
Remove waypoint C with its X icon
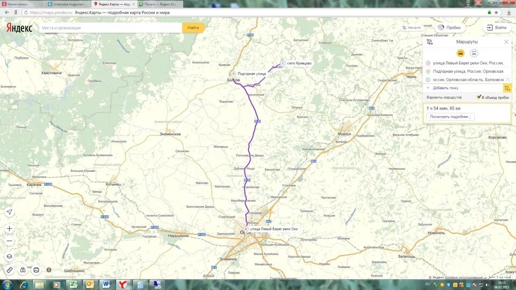point(507,79)
